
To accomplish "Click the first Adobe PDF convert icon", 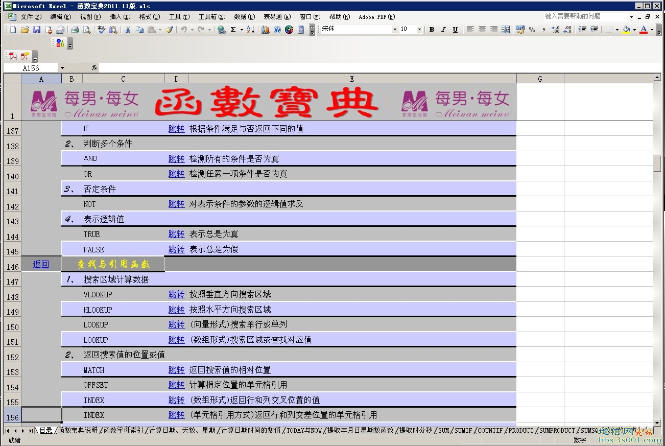I will coord(13,56).
